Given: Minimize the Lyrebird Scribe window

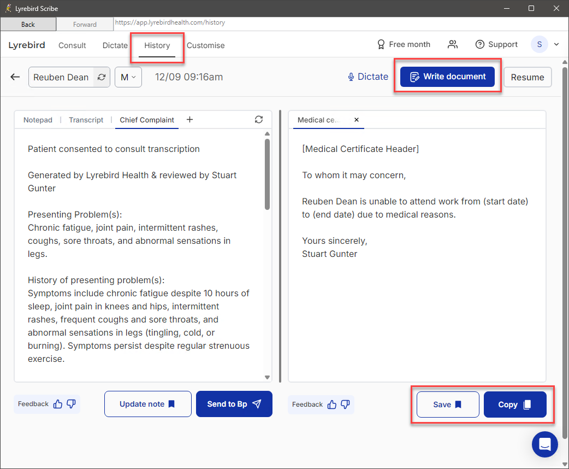Looking at the screenshot, I should pos(507,8).
